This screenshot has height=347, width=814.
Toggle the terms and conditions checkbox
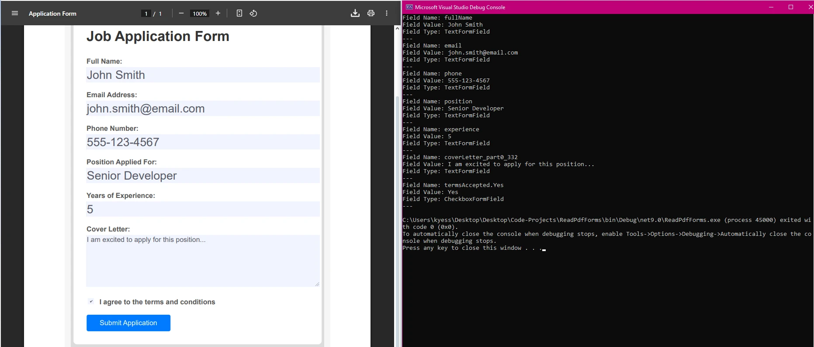tap(91, 302)
